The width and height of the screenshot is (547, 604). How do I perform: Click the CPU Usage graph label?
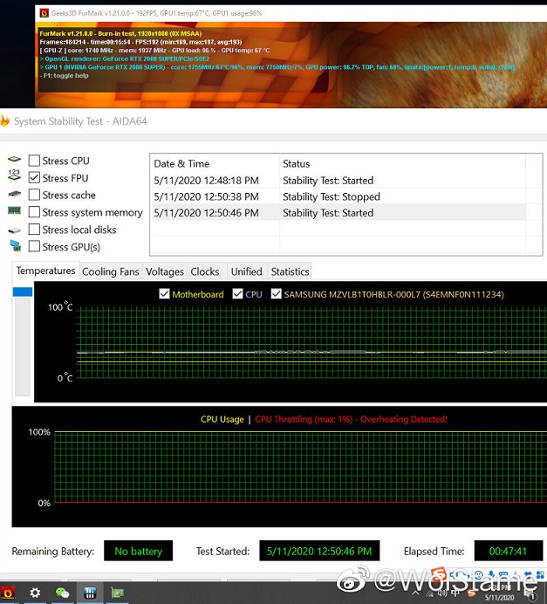pos(222,419)
